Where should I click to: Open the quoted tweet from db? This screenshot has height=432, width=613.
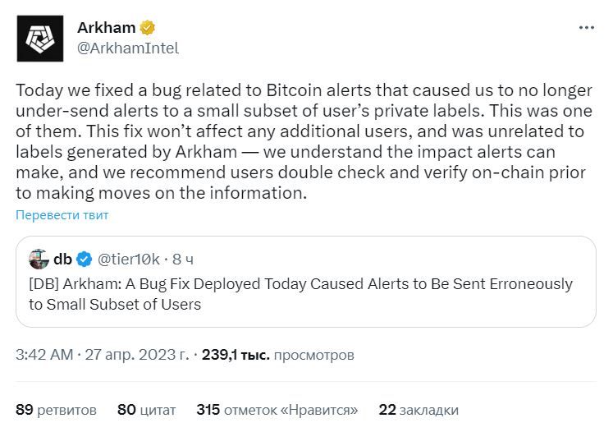click(306, 282)
